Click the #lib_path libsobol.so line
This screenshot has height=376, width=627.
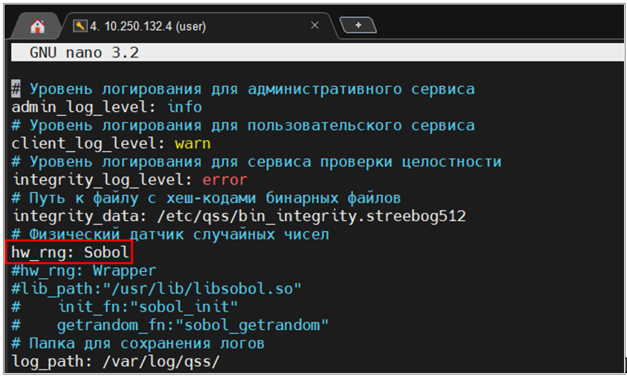(156, 288)
